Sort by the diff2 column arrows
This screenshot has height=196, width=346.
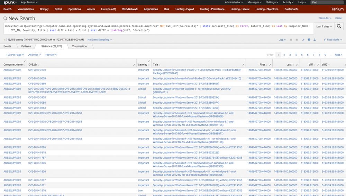[x=329, y=65]
